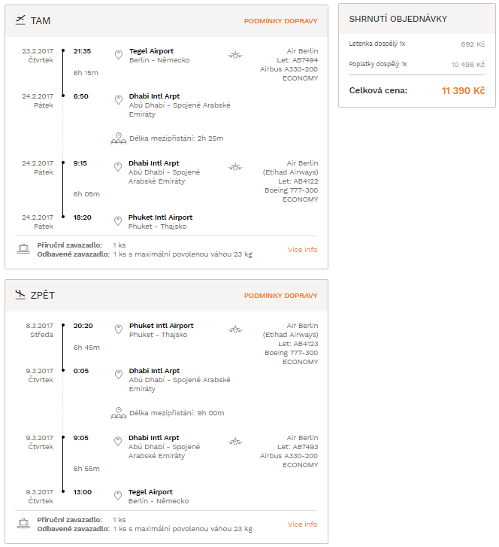This screenshot has height=547, width=499.
Task: Open PODMÍNKY DOPRAVY for the return flight
Action: pyautogui.click(x=280, y=296)
